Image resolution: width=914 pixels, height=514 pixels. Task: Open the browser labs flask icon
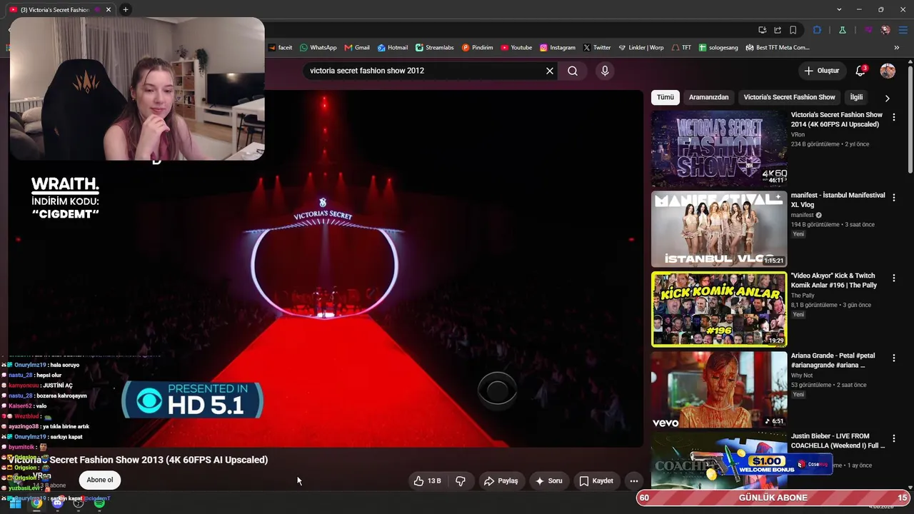pyautogui.click(x=843, y=30)
